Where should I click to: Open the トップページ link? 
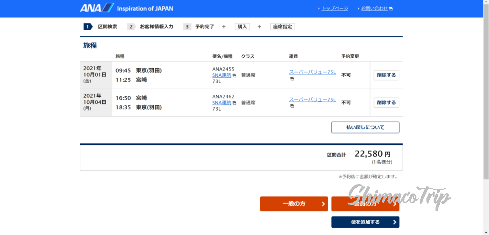pyautogui.click(x=334, y=9)
